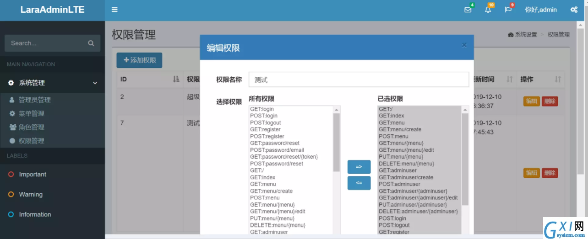Click the => move right button
Viewport: 588px width, 239px height.
point(359,167)
